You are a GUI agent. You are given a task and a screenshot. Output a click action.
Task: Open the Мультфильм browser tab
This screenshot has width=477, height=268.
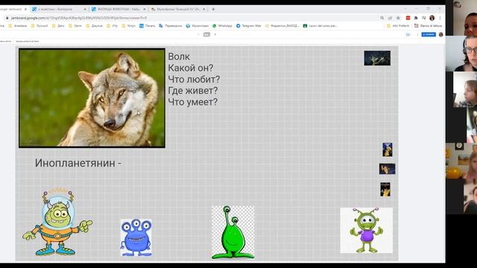click(178, 9)
